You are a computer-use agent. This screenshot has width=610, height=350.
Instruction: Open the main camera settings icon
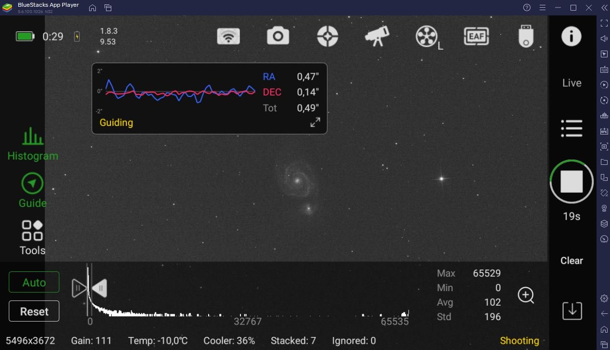278,36
